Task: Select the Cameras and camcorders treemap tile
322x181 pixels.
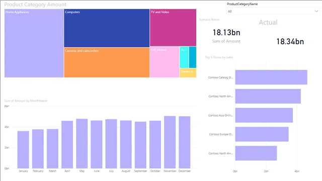Action: pos(107,62)
